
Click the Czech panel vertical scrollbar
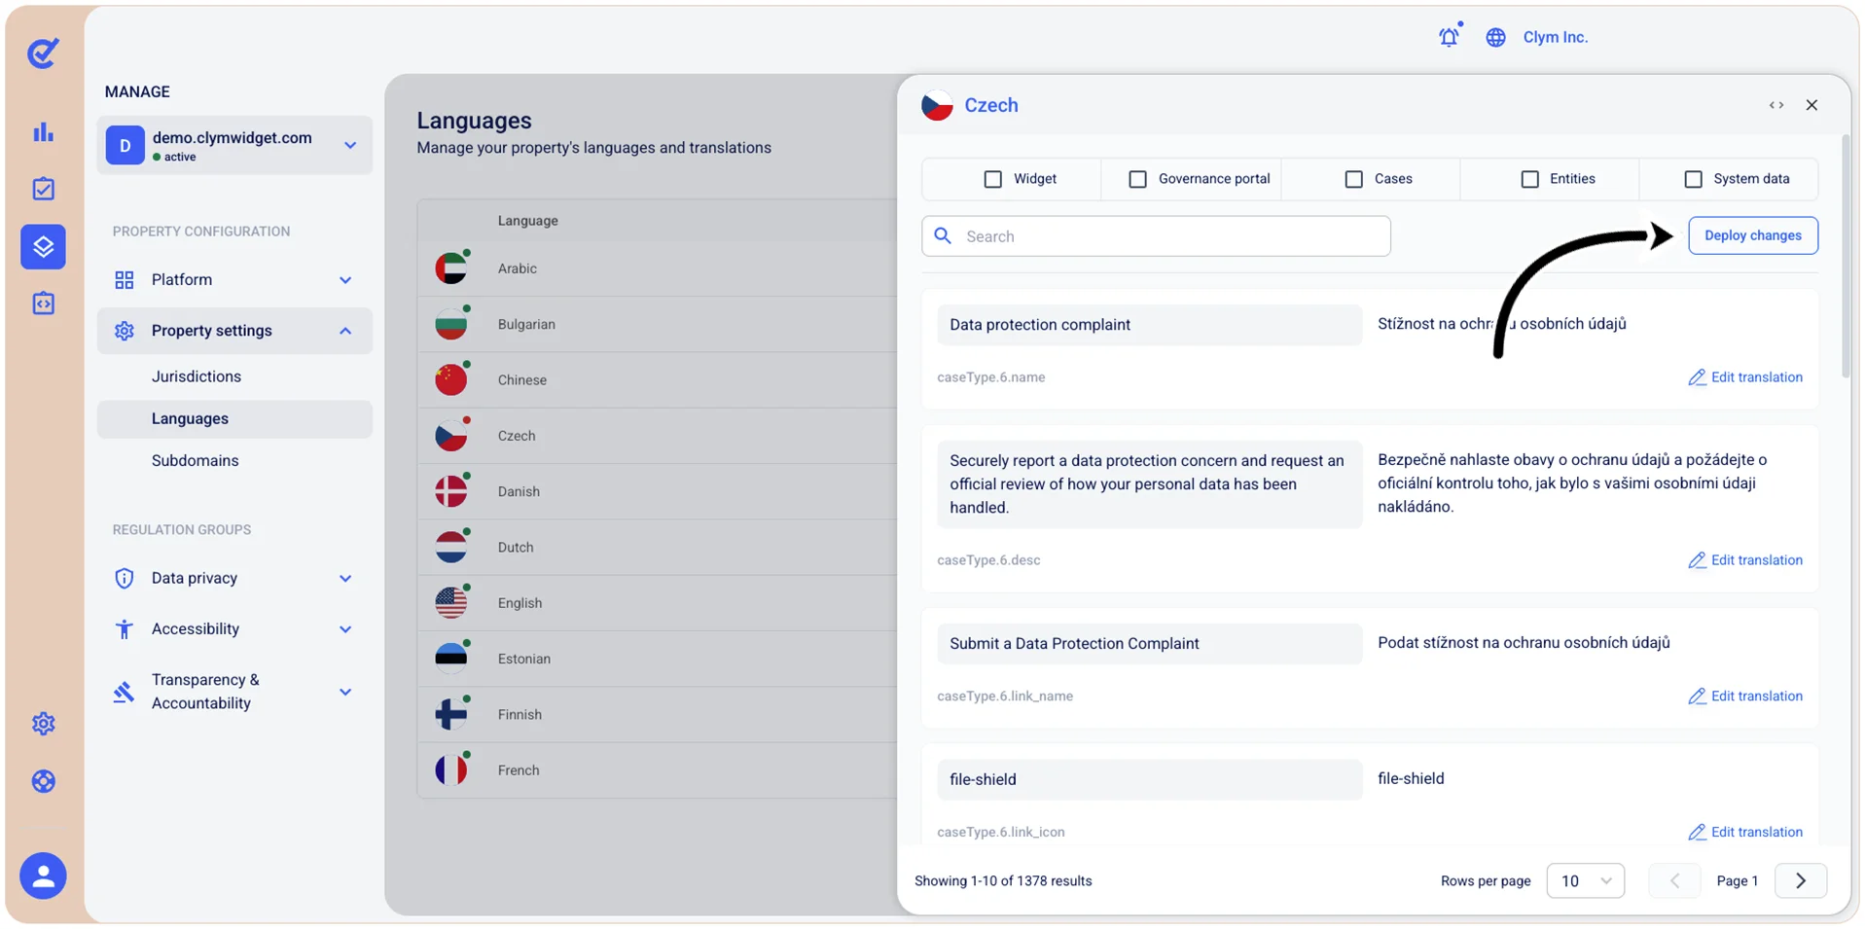pos(1846,258)
